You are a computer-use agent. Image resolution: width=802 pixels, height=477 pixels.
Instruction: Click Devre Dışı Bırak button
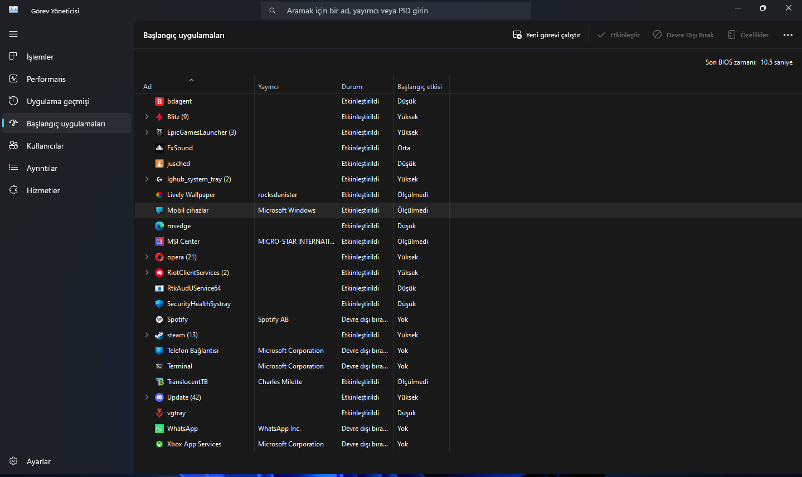tap(683, 35)
